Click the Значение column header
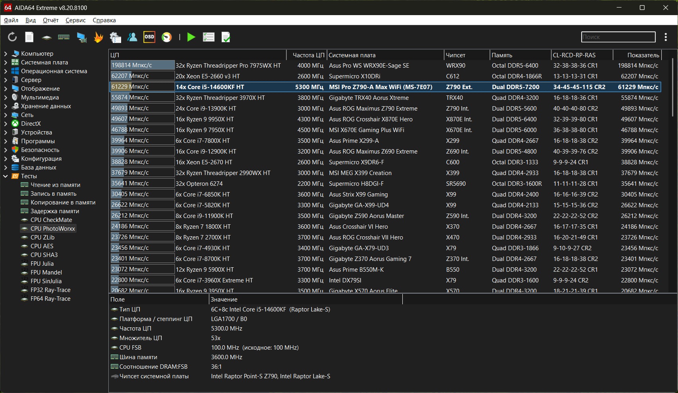The width and height of the screenshot is (678, 393). coord(306,299)
